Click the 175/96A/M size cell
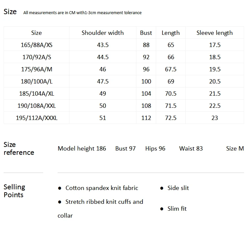The width and height of the screenshot is (247, 236). [x=37, y=69]
